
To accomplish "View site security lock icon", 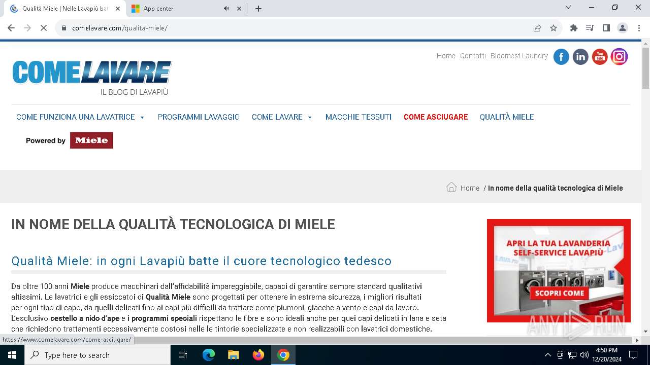I will click(x=64, y=28).
